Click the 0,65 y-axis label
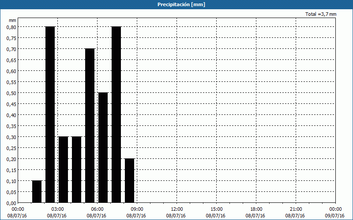The height and width of the screenshot is (220, 353). (11, 60)
